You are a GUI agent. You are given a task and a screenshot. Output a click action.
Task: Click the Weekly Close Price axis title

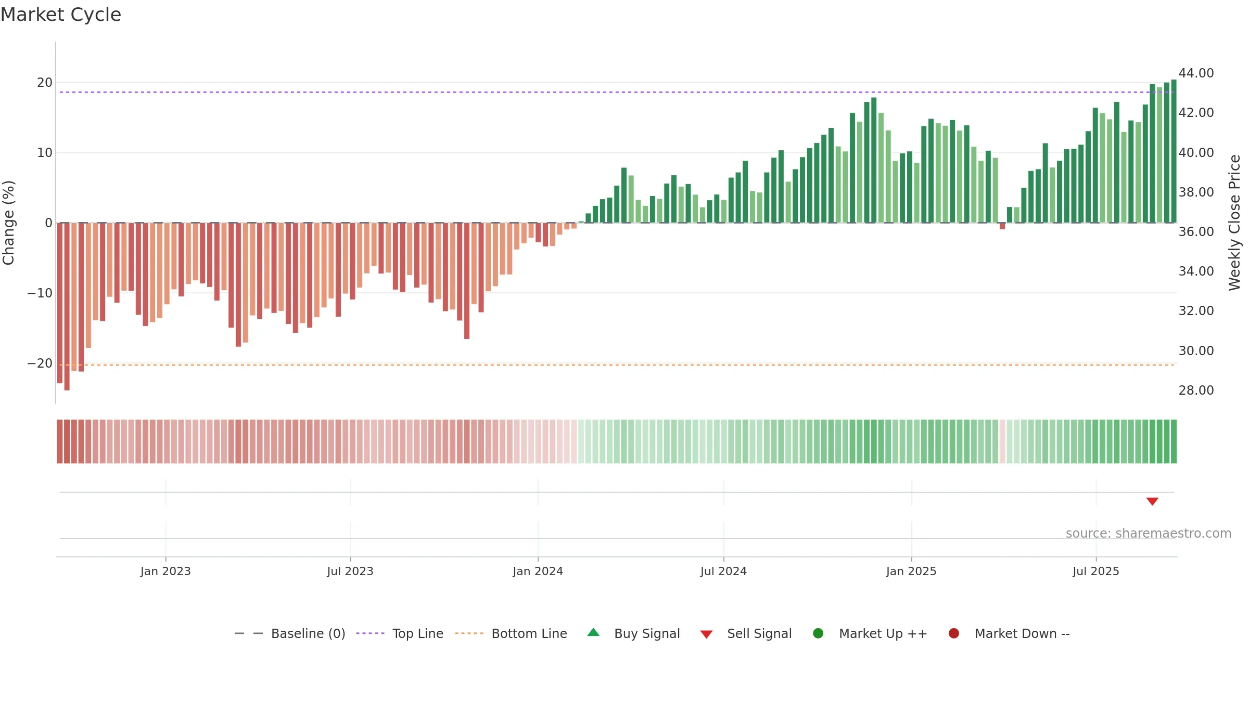pyautogui.click(x=1234, y=223)
